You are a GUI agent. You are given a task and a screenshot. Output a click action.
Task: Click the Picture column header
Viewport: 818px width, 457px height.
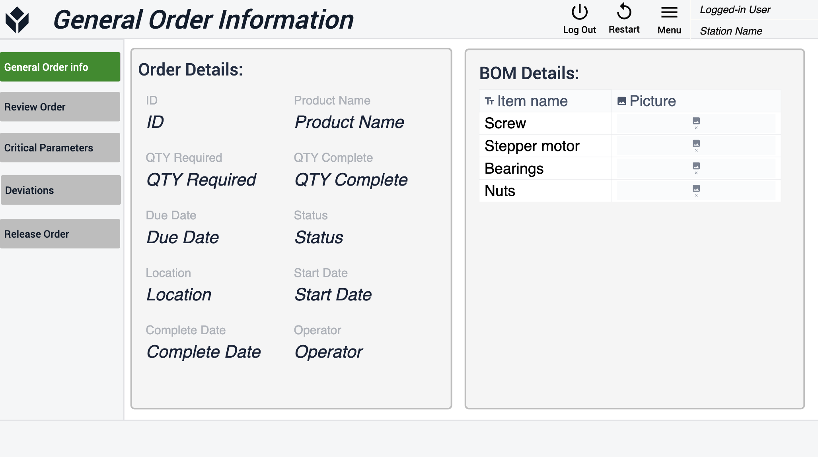click(x=696, y=101)
